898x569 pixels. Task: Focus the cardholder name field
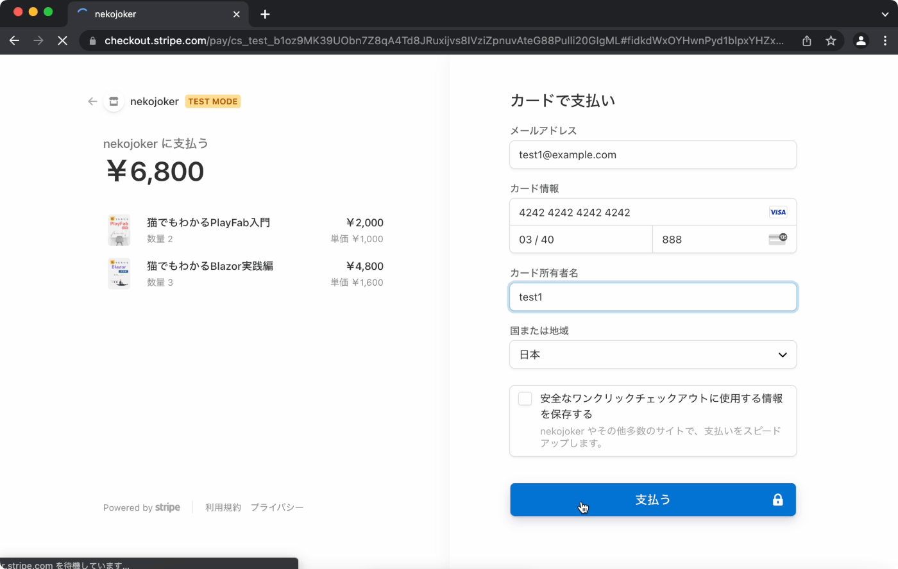(x=653, y=297)
